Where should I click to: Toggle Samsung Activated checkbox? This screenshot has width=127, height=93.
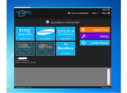41,39
